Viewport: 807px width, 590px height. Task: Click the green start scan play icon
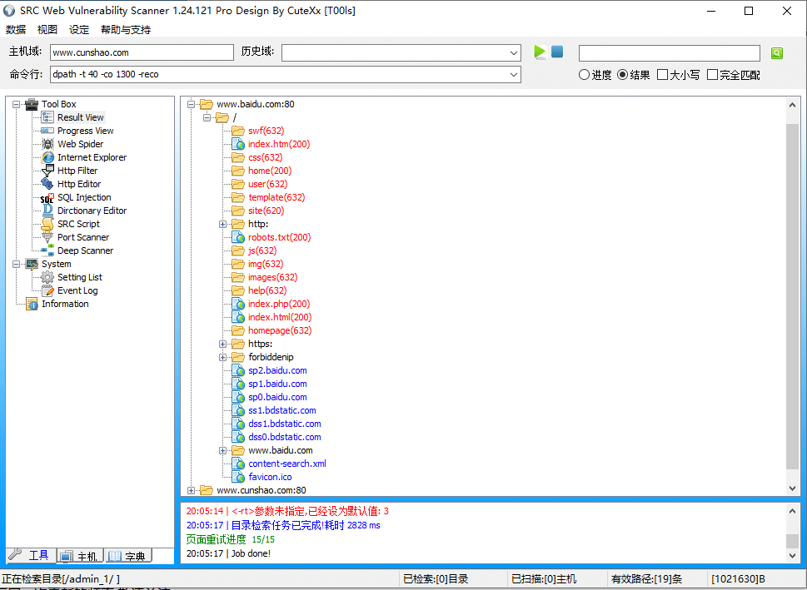[x=540, y=52]
